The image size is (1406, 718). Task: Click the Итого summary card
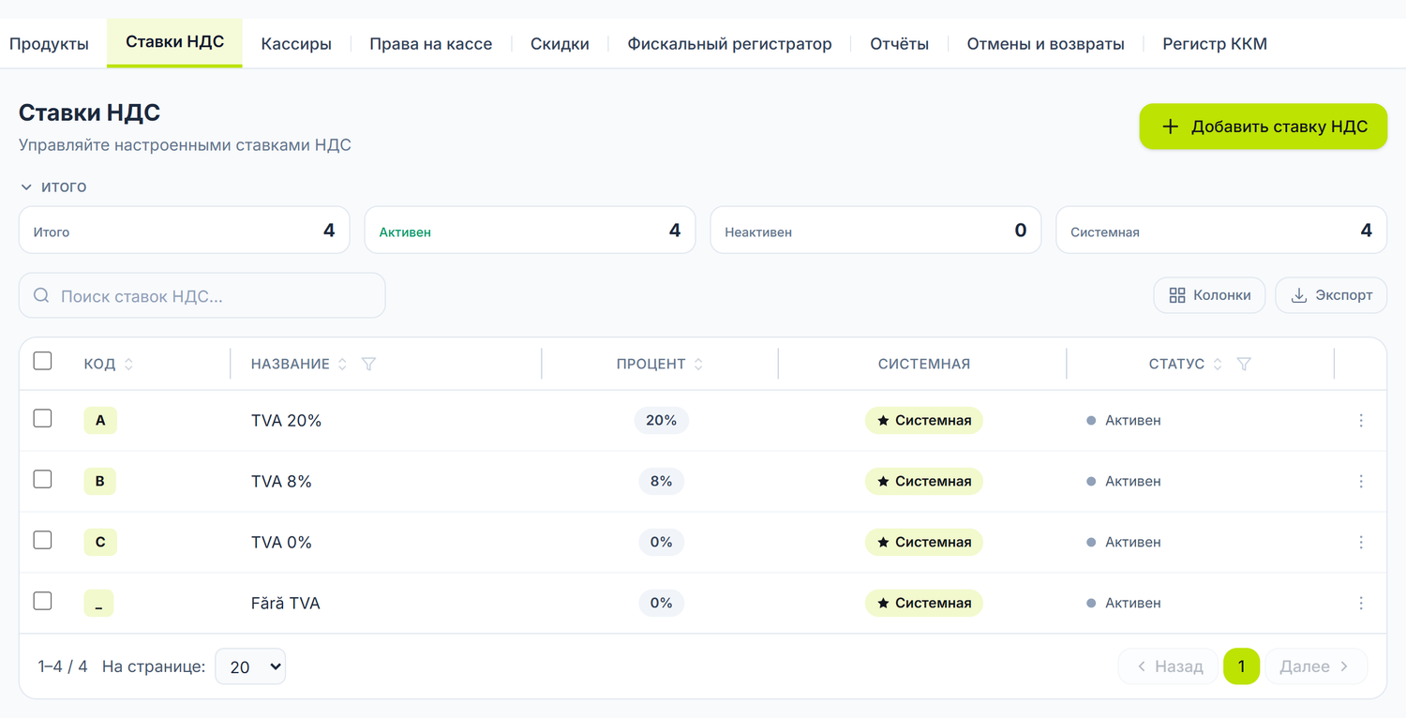(184, 231)
